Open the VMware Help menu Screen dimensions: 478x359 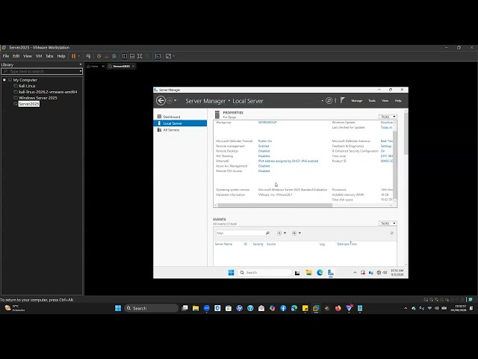coord(61,56)
